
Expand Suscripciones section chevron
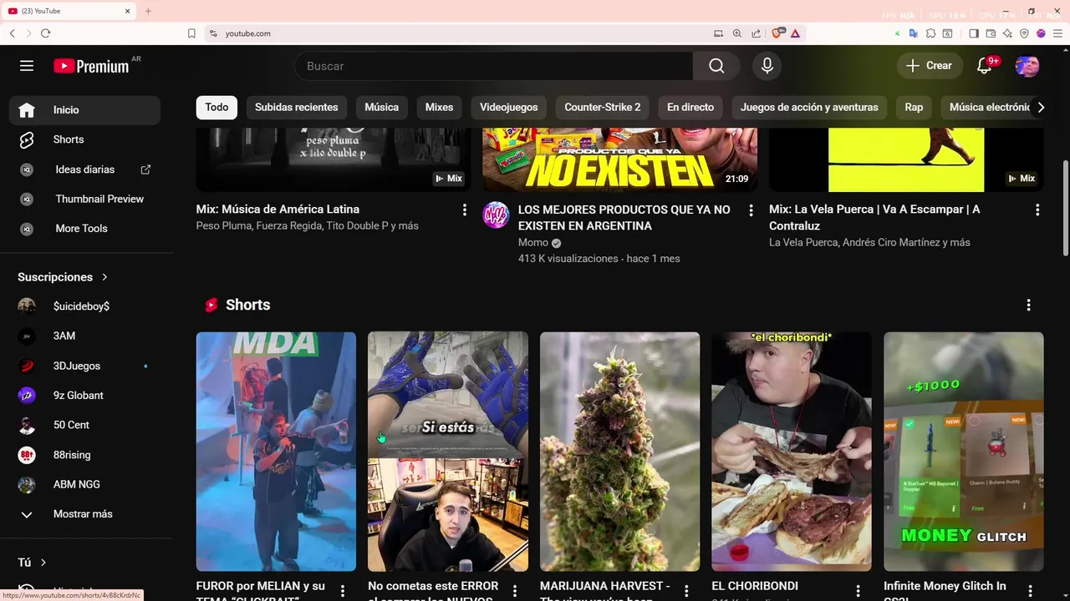(104, 277)
